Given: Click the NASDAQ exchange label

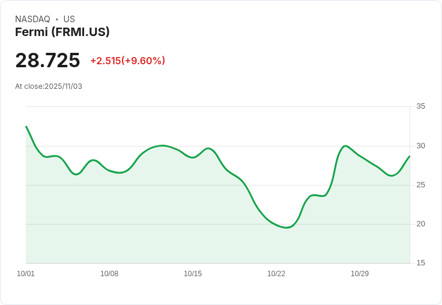Looking at the screenshot, I should coord(32,19).
